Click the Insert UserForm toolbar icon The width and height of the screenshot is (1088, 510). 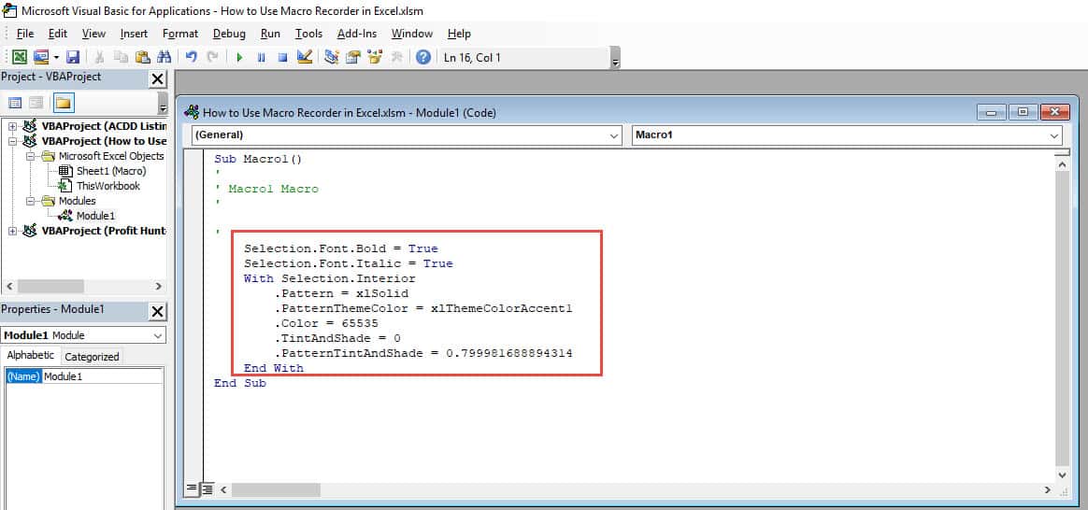click(41, 58)
